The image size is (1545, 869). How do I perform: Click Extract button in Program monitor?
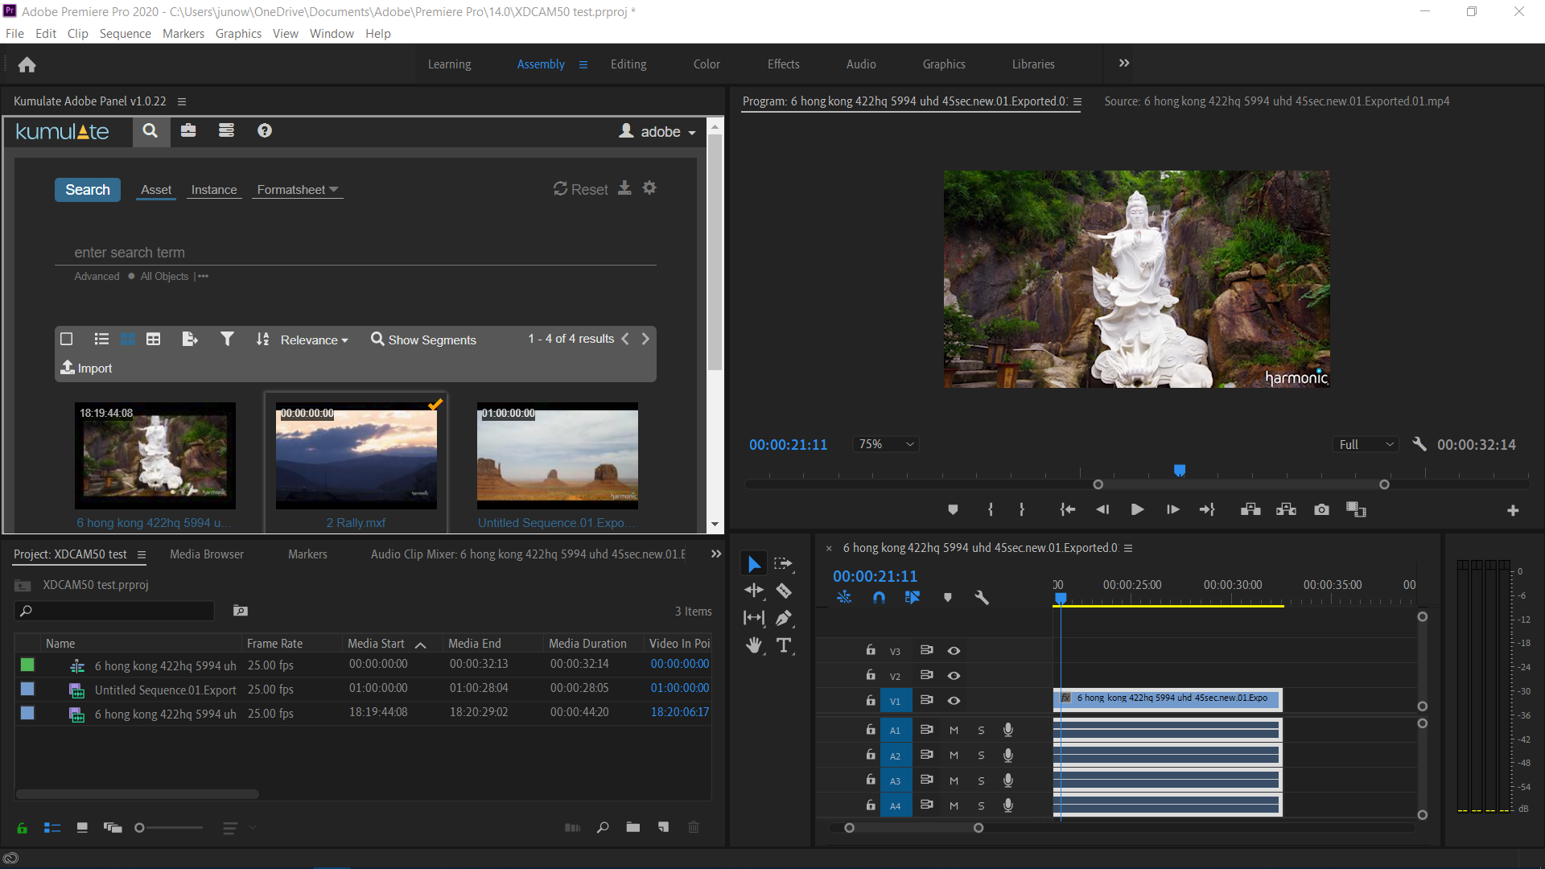pos(1286,510)
